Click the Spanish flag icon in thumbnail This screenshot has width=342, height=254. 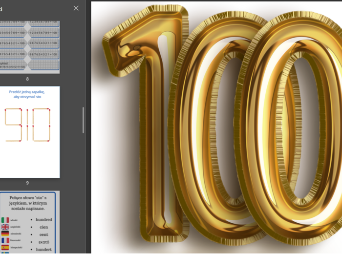(x=5, y=248)
